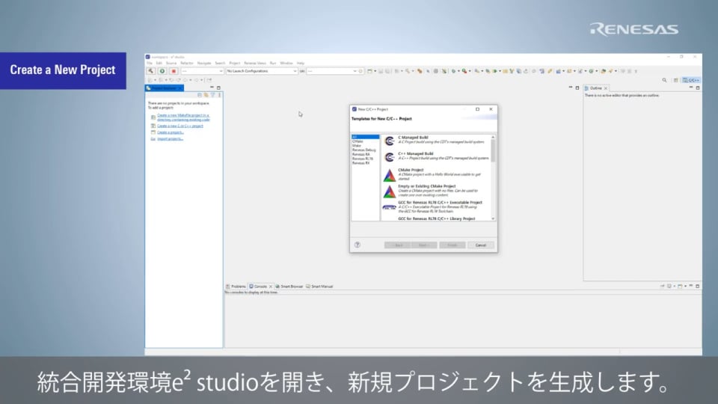
Task: Click the filter icon in Project Explorer
Action: [x=212, y=95]
